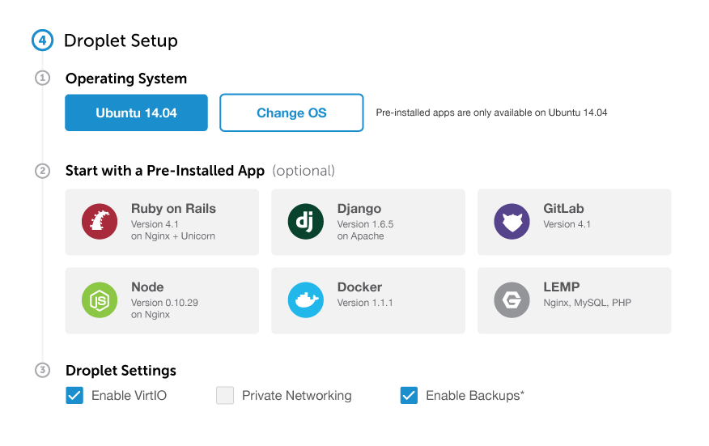This screenshot has width=709, height=446.
Task: Pick the LEMP Nginx, MySQL, PHP text
Action: coord(588,303)
